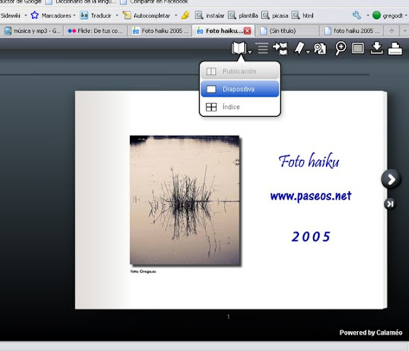The height and width of the screenshot is (351, 409).
Task: Click the Sidewiki toolbar button
Action: 11,16
